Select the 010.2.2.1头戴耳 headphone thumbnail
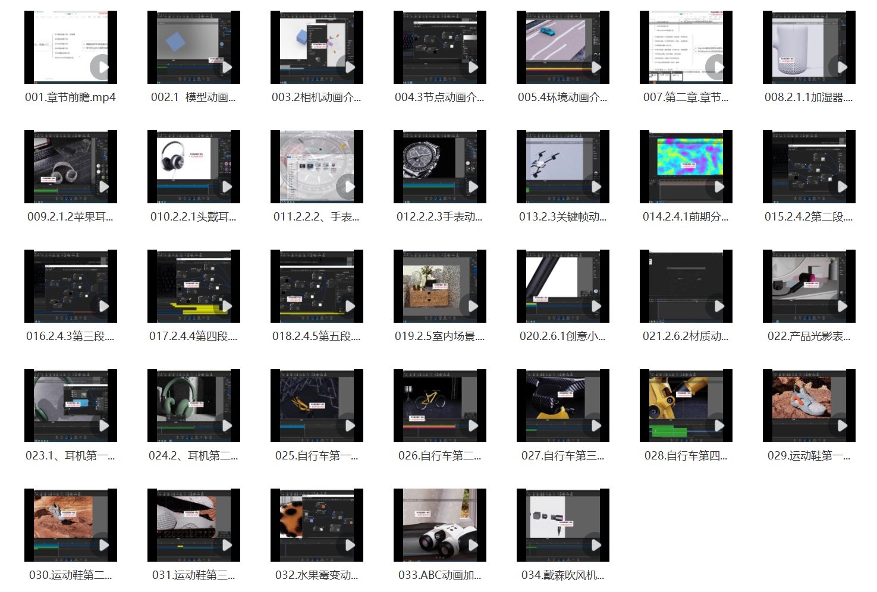The image size is (877, 592). coord(193,166)
